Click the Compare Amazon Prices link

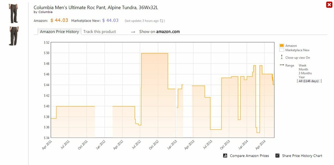pyautogui.click(x=249, y=156)
